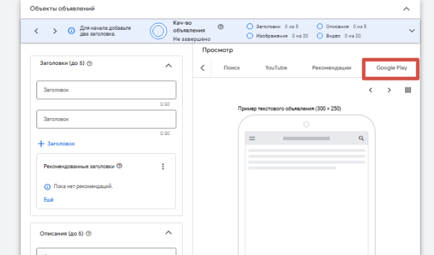Open help icon next to Заголовки (до 5)
The height and width of the screenshot is (255, 434).
pos(89,64)
